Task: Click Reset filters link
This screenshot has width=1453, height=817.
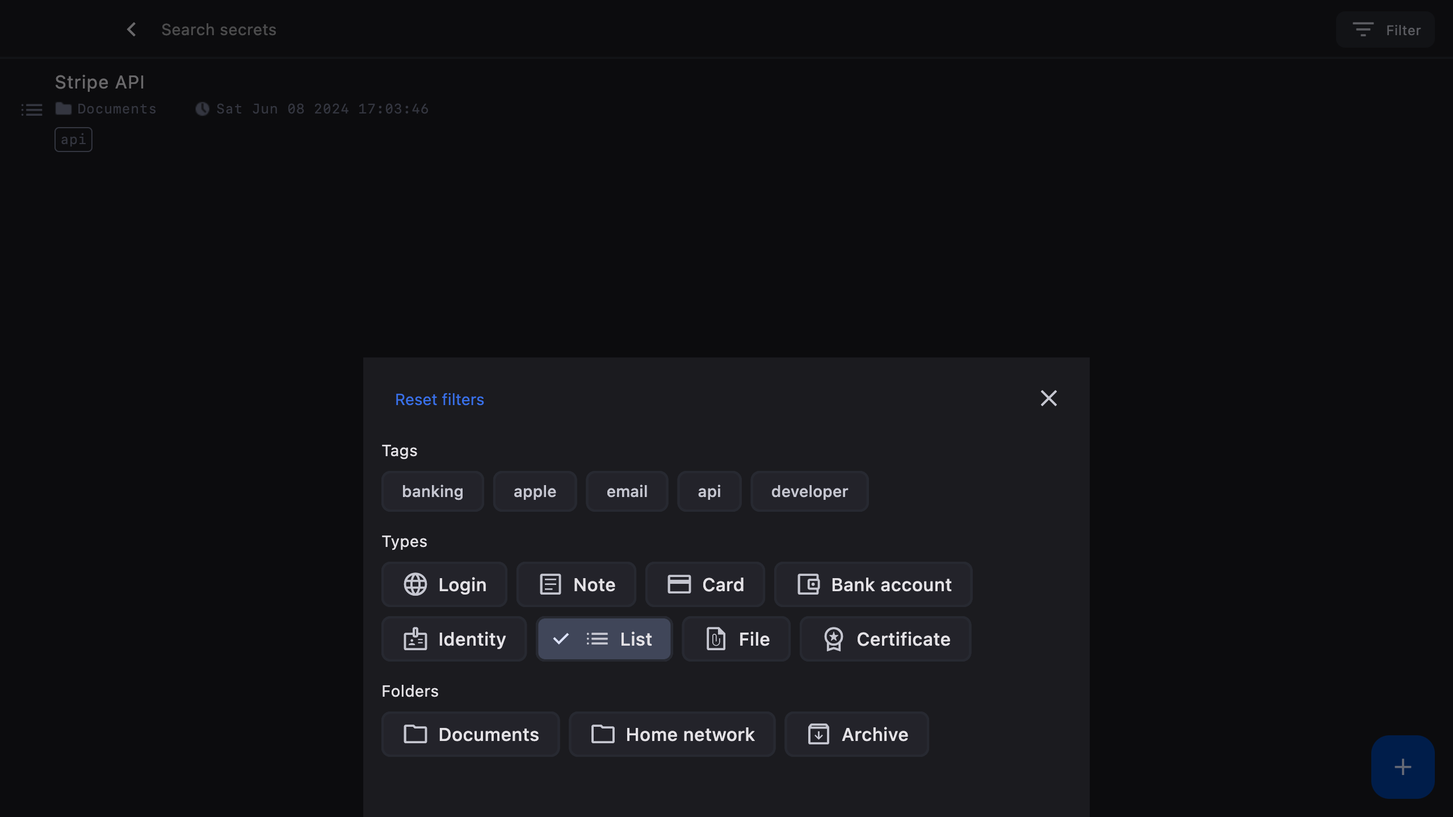Action: (x=439, y=399)
